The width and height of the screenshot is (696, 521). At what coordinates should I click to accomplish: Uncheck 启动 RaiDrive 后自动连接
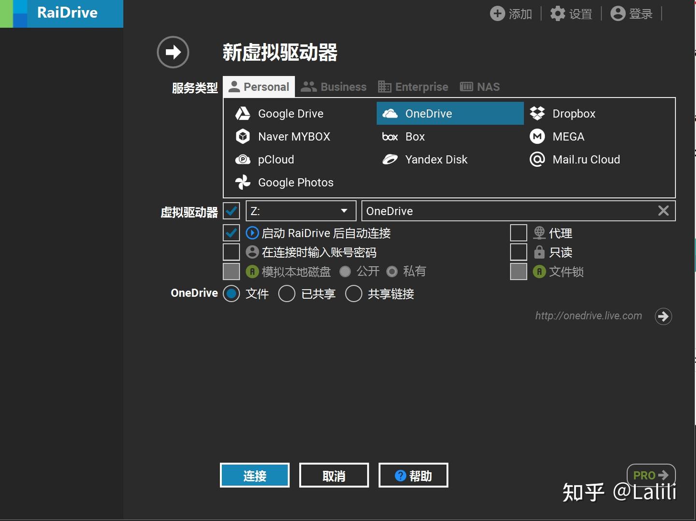click(x=231, y=232)
